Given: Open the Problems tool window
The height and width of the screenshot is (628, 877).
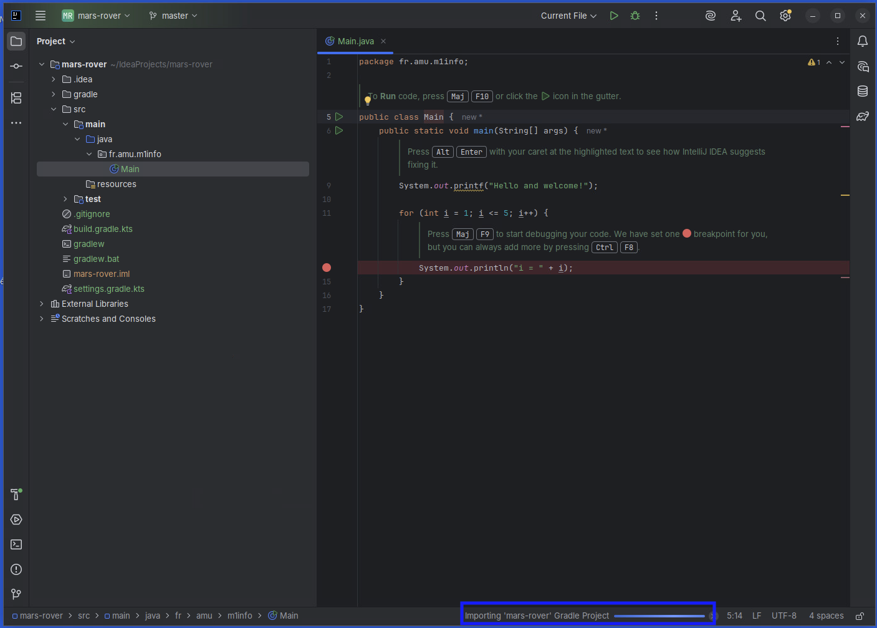Looking at the screenshot, I should pos(16,569).
